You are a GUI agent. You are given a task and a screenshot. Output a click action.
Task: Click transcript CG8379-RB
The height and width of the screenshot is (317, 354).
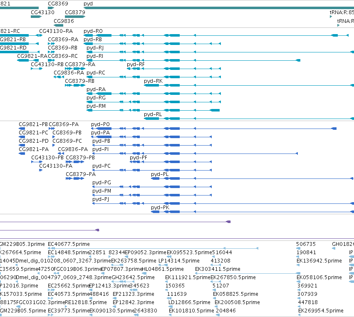click(80, 81)
